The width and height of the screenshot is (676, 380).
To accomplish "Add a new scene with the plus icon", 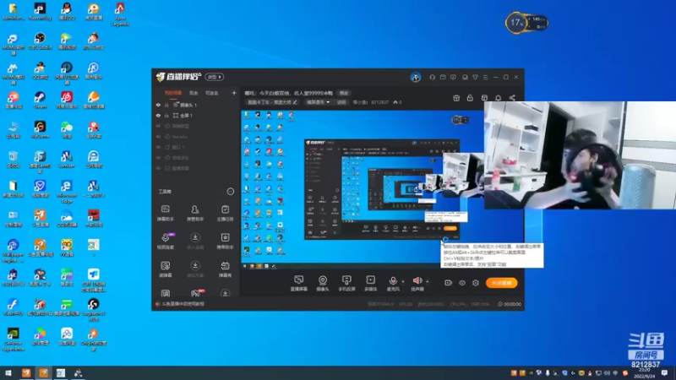I will click(234, 93).
